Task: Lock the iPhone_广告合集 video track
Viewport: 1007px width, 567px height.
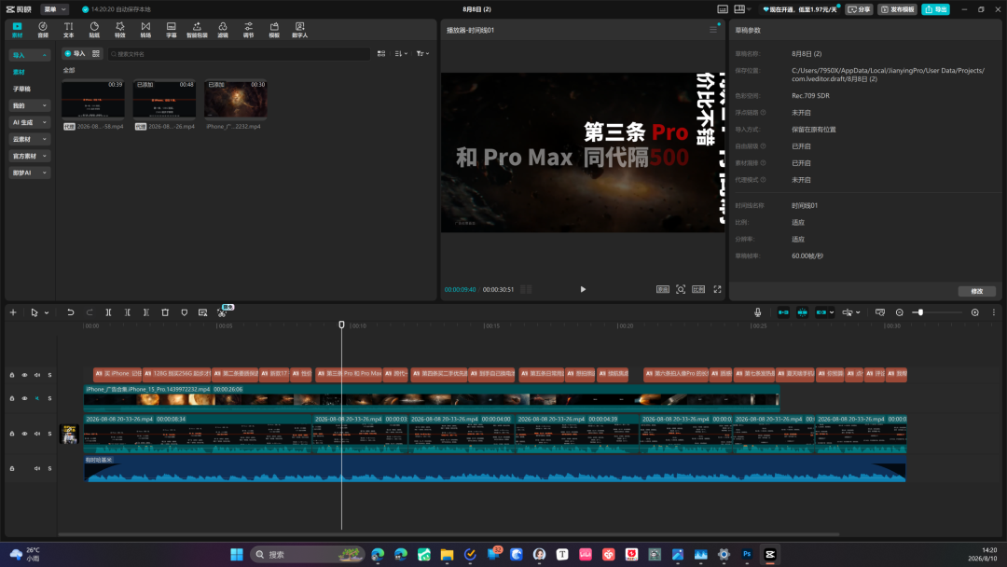Action: 11,399
